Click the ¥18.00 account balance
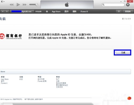134x105 pixels. click(x=38, y=11)
